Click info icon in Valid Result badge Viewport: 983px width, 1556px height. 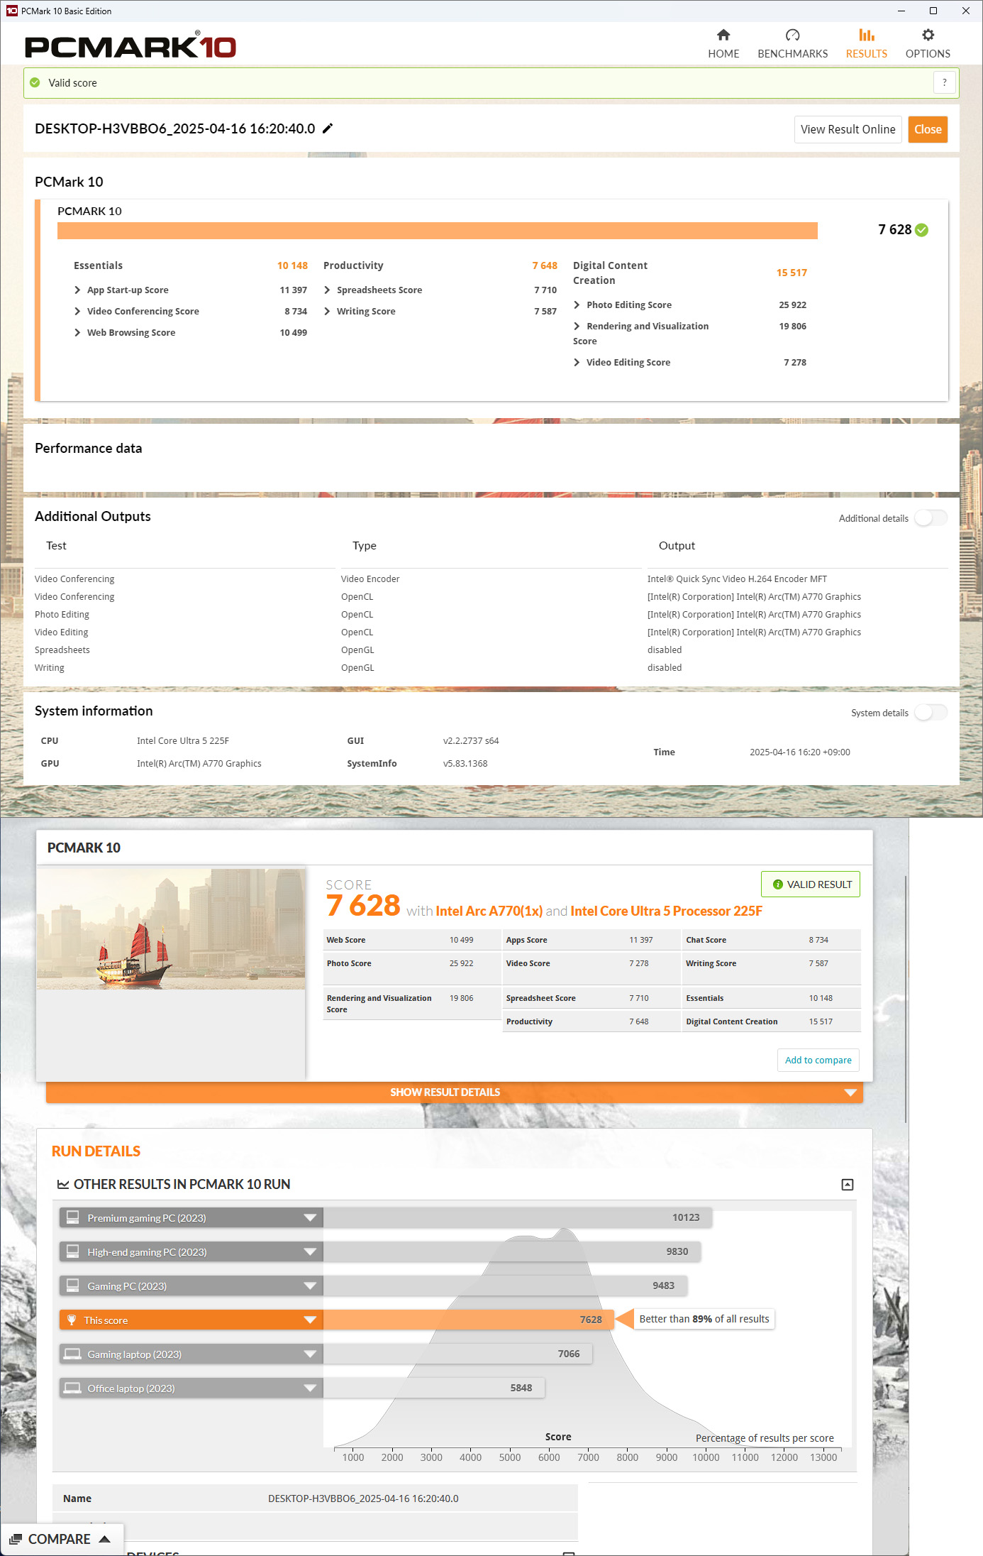pos(777,884)
